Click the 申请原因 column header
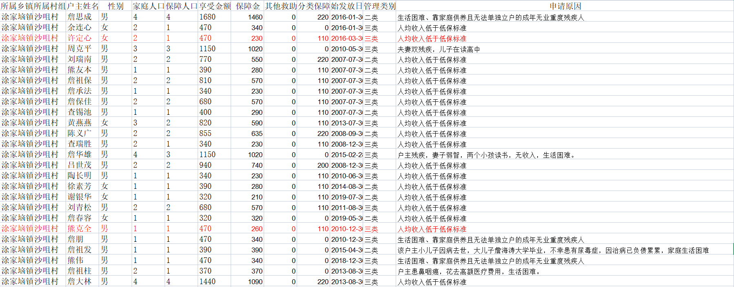The image size is (734, 287). (x=565, y=6)
